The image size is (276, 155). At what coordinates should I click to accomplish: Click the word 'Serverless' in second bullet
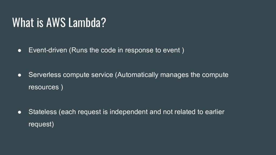coord(45,75)
